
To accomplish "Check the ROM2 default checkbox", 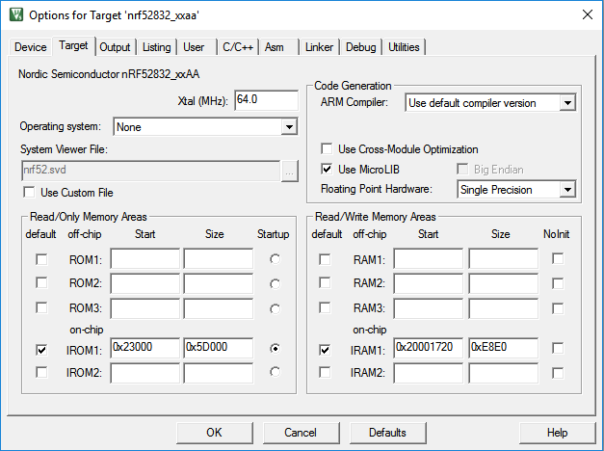I will (41, 282).
